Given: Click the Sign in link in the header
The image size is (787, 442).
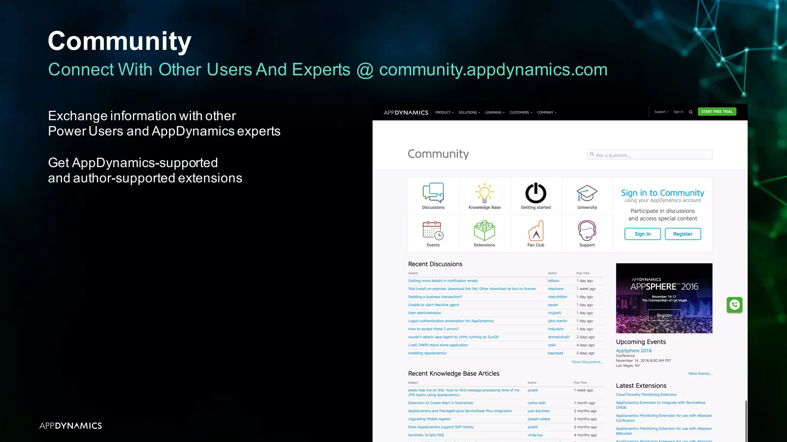Looking at the screenshot, I should (x=678, y=112).
